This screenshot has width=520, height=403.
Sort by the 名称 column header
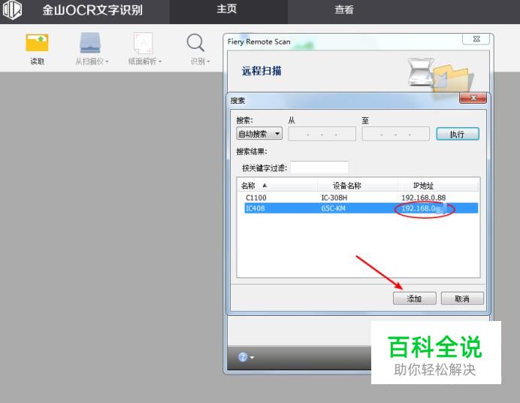(277, 186)
